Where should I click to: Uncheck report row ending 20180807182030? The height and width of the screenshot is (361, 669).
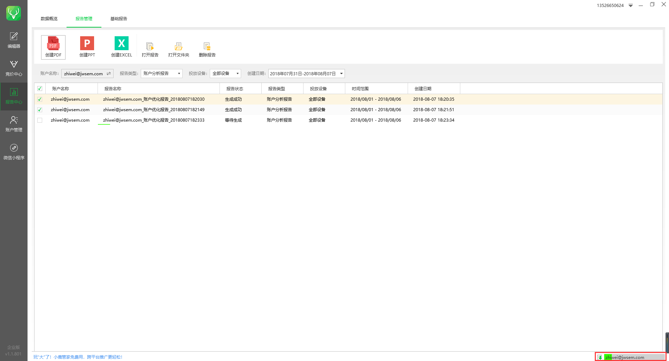coord(40,99)
